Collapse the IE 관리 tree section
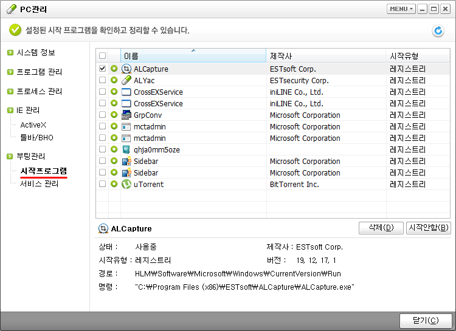Screen dimensions: 456x331 tap(10, 111)
